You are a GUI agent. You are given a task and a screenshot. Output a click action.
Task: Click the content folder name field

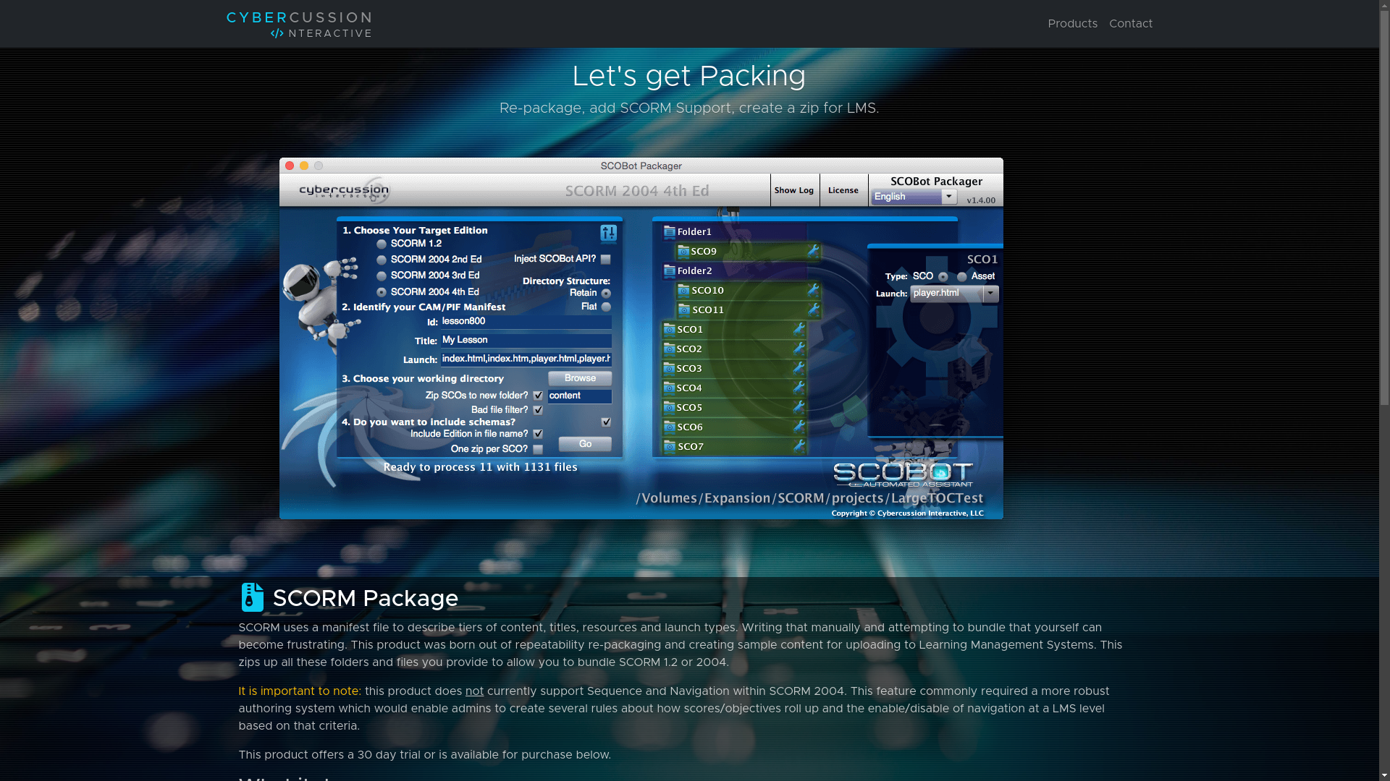click(580, 396)
